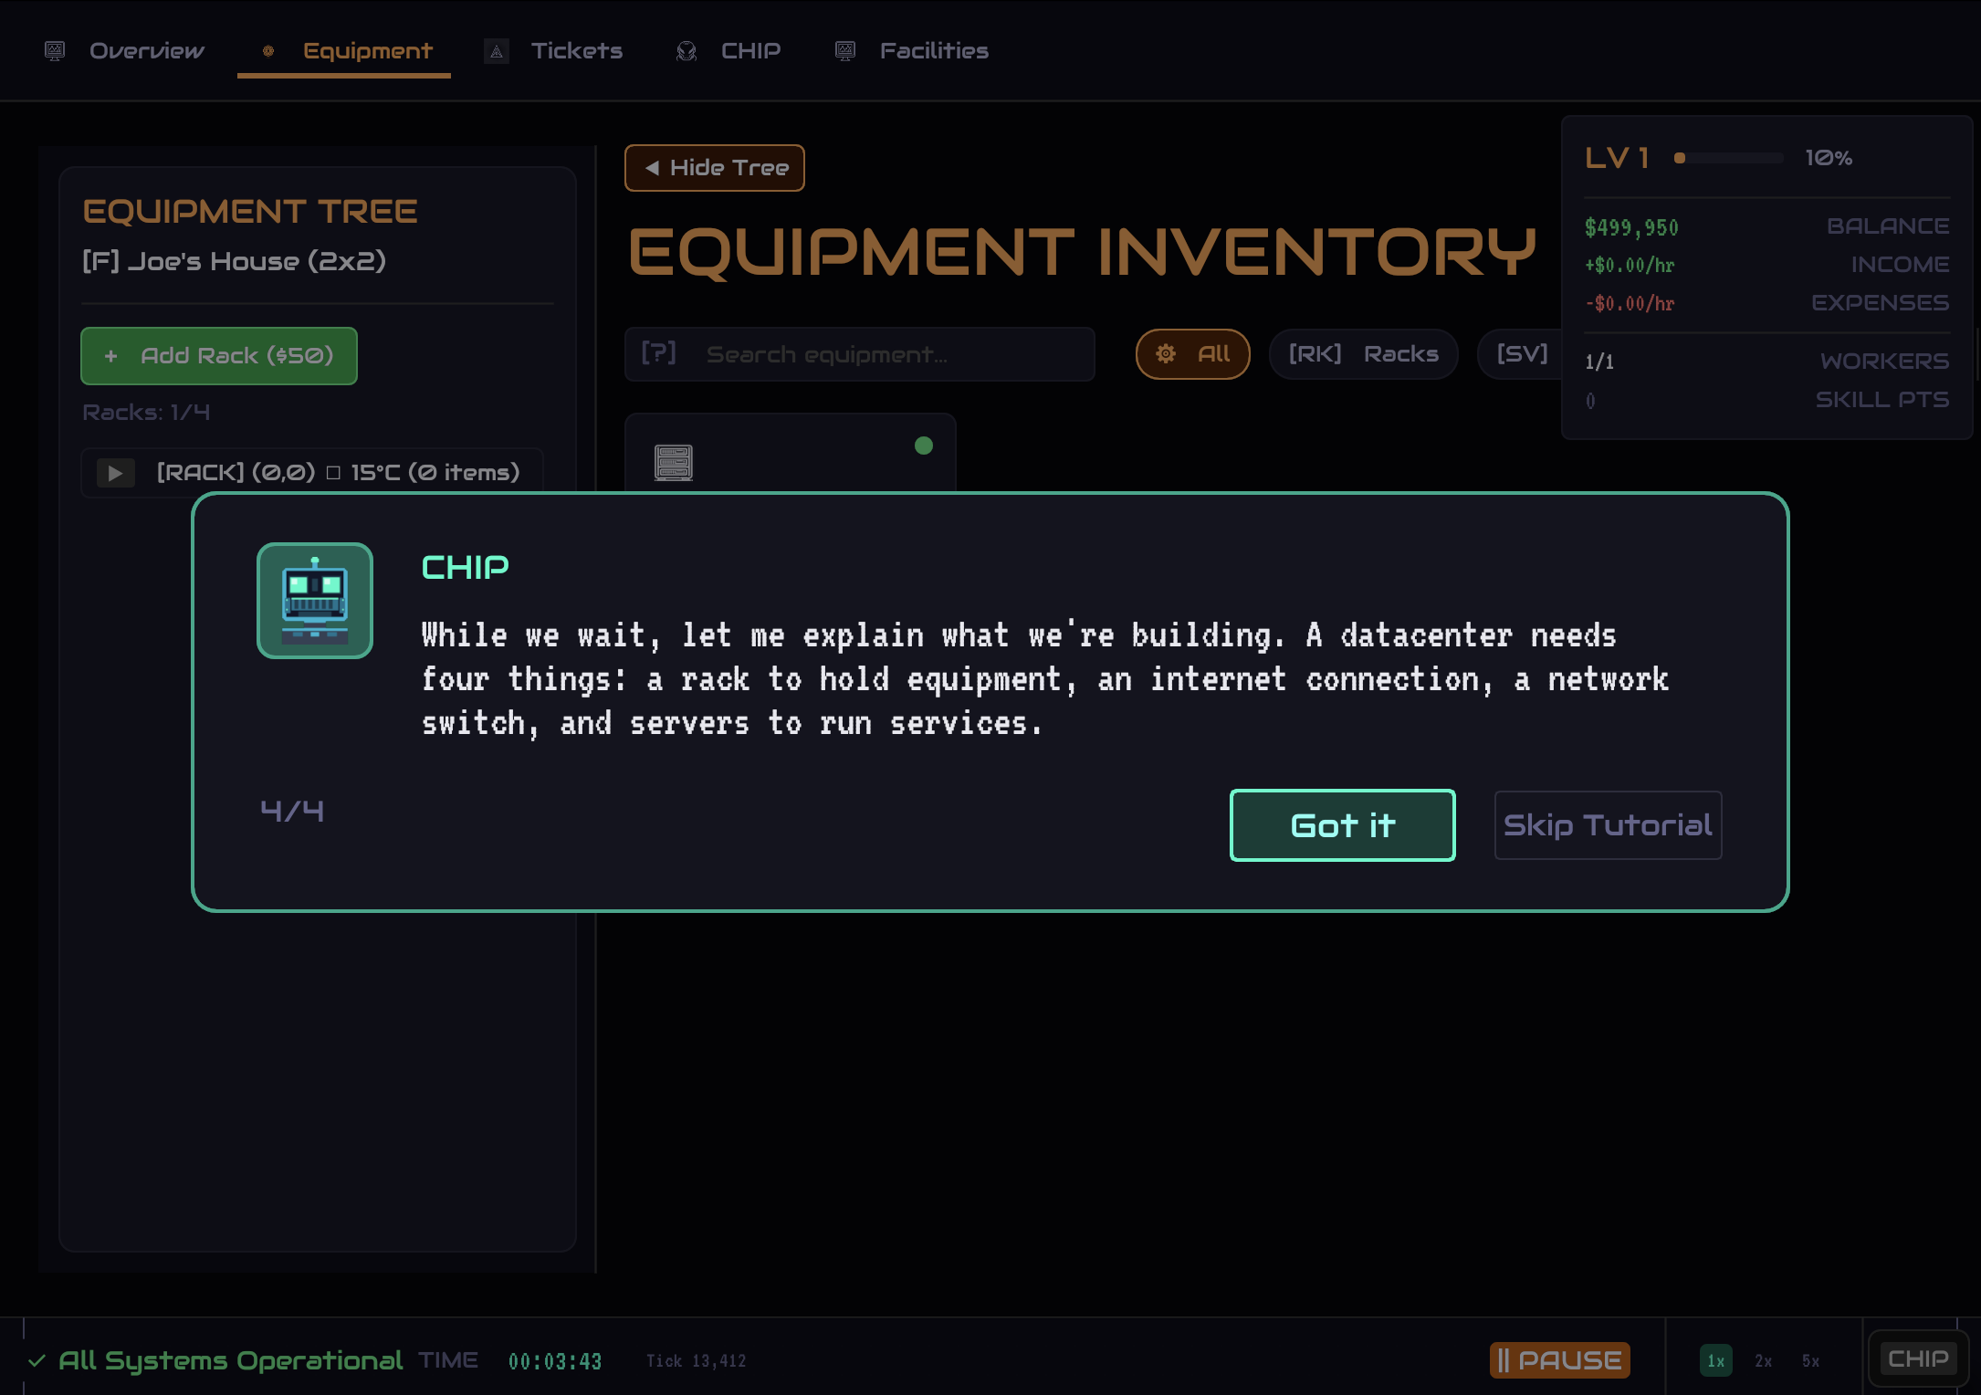Screen dimensions: 1981x1395
Task: Click the CHIP headset icon in the top navigation bar
Action: coord(687,51)
